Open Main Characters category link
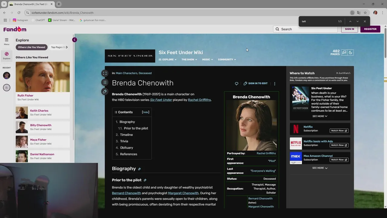 click(x=126, y=73)
